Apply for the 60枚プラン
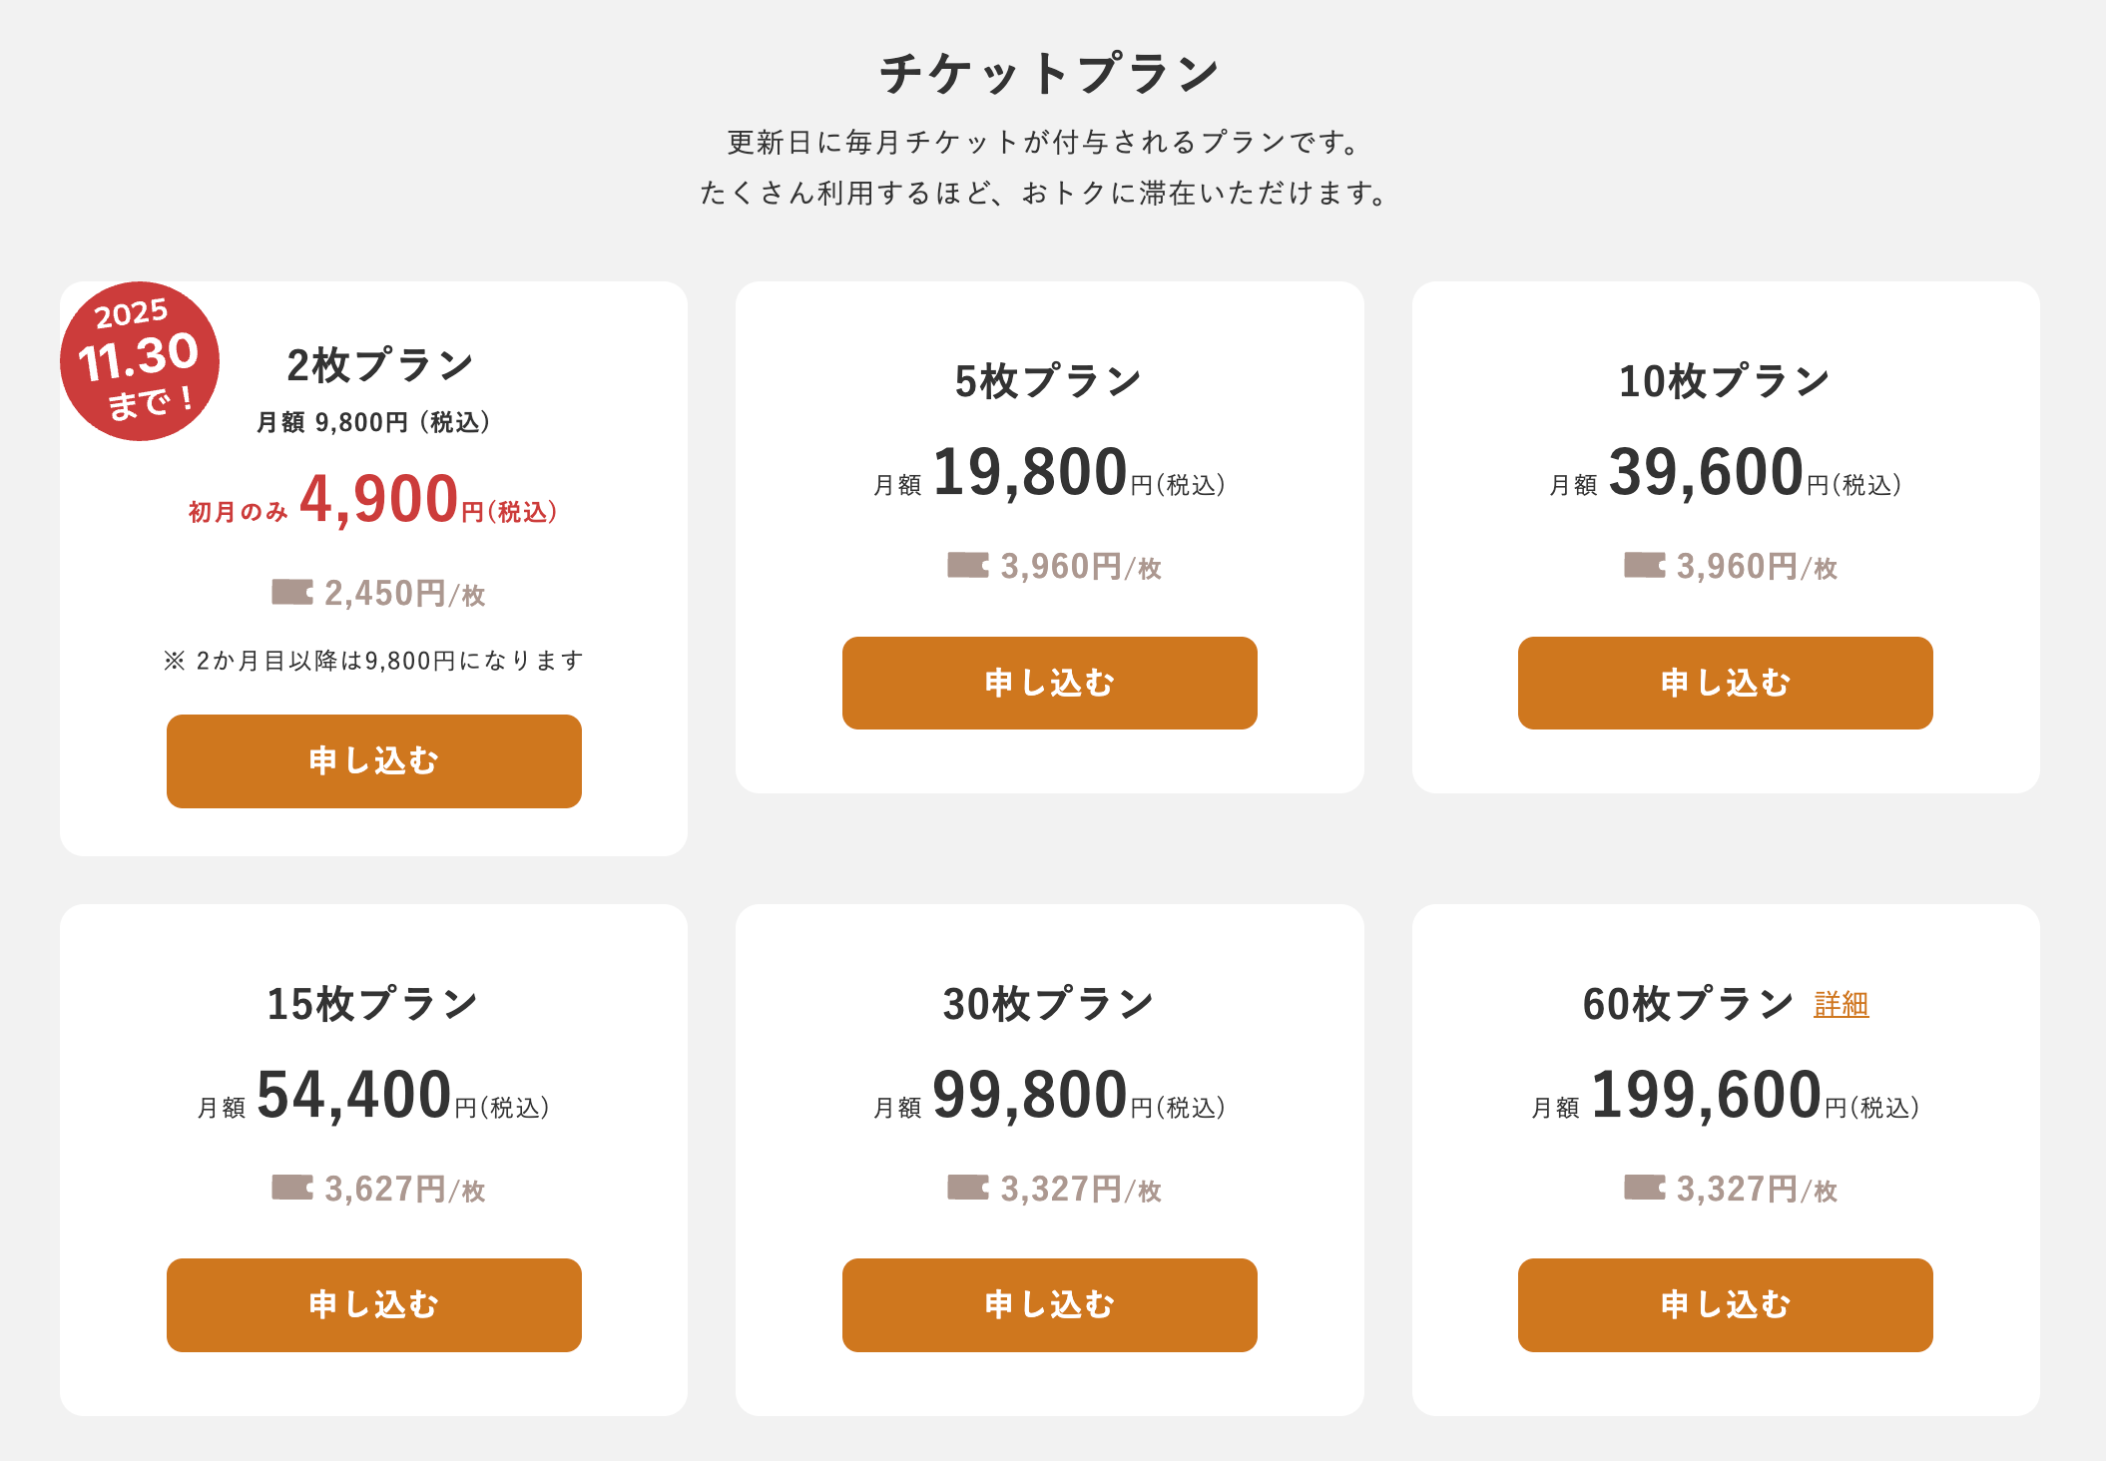Screen dimensions: 2106x1461 coord(1725,1305)
